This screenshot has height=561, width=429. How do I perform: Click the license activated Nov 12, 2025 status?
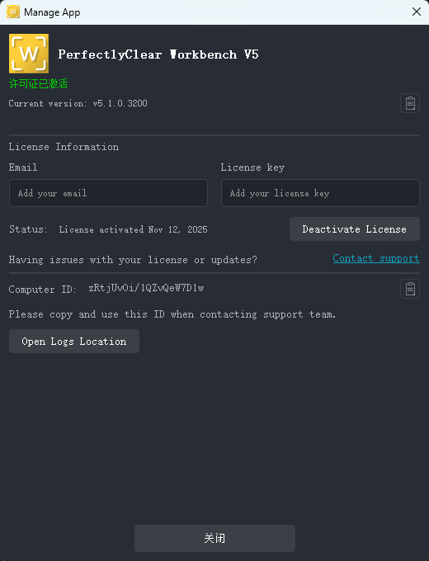133,229
